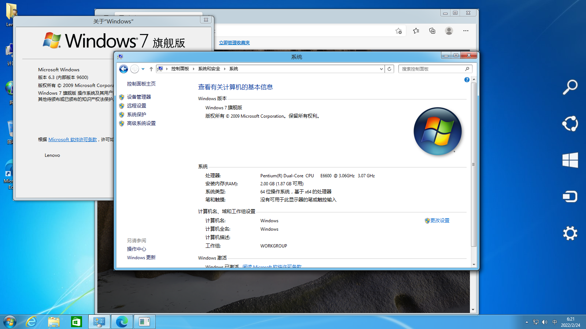Click the control panel icon in address bar

(160, 69)
